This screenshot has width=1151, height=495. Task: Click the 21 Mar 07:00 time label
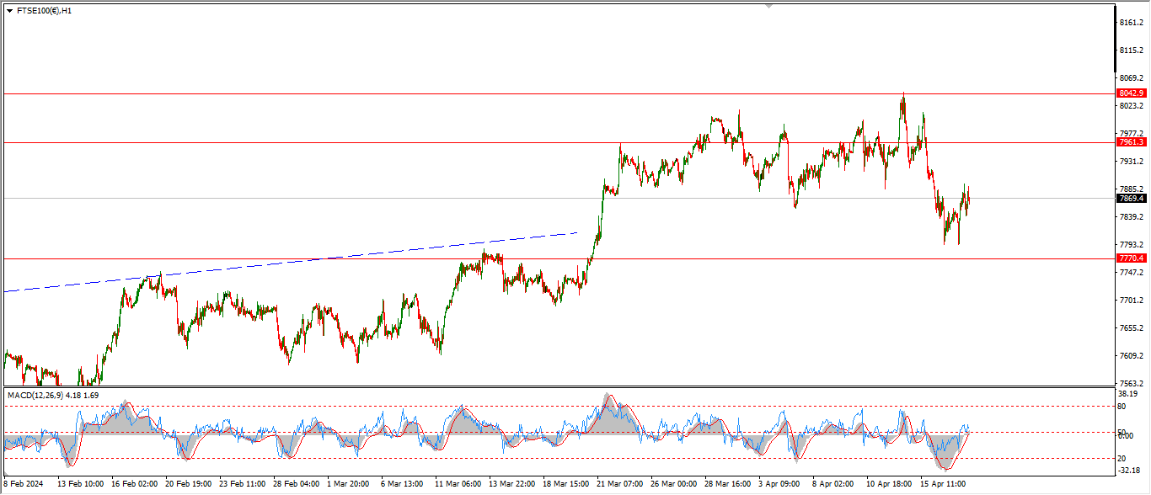coord(619,485)
